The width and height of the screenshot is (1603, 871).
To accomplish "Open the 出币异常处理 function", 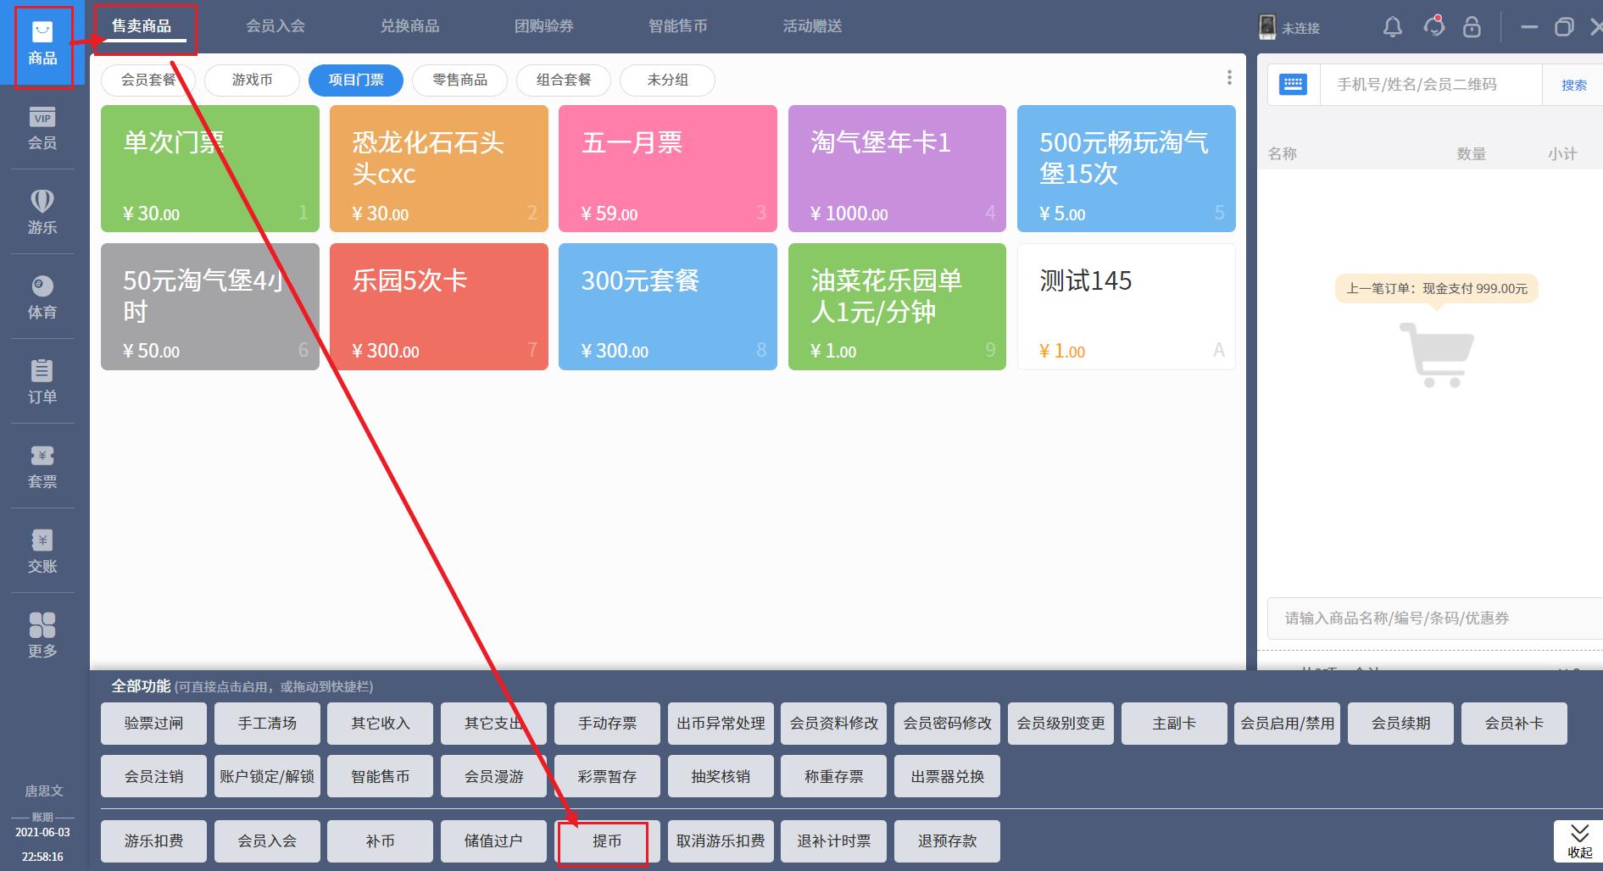I will tap(721, 724).
